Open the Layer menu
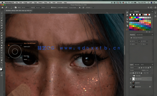 tap(31, 3)
